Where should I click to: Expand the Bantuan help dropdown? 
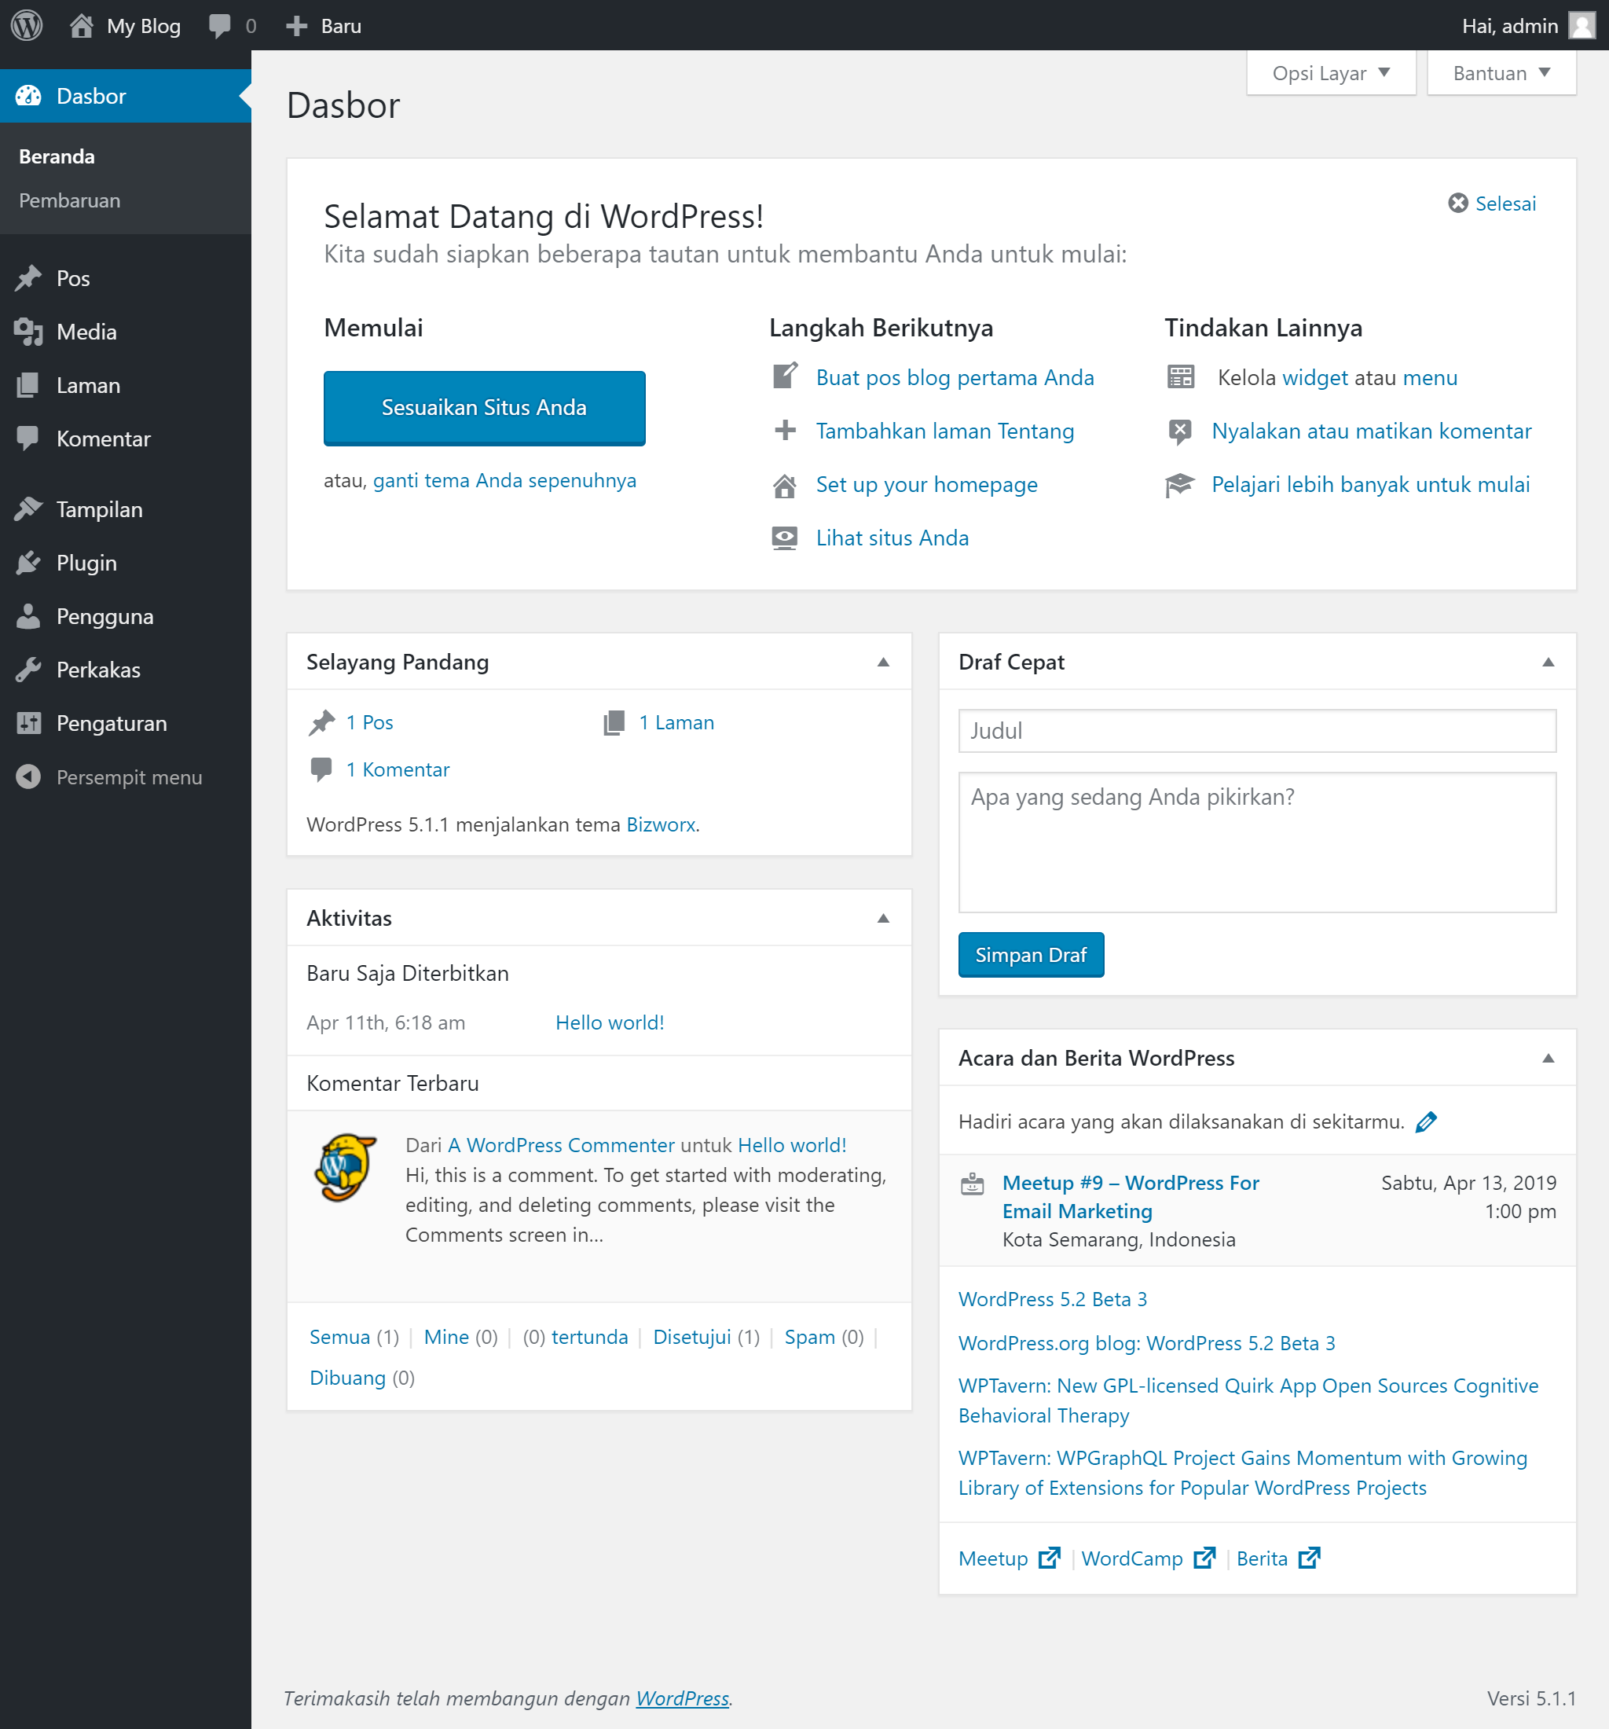(x=1501, y=73)
